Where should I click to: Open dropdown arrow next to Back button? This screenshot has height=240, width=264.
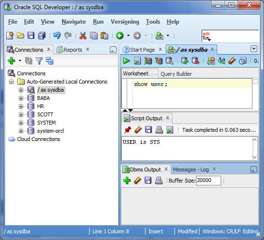(128, 35)
